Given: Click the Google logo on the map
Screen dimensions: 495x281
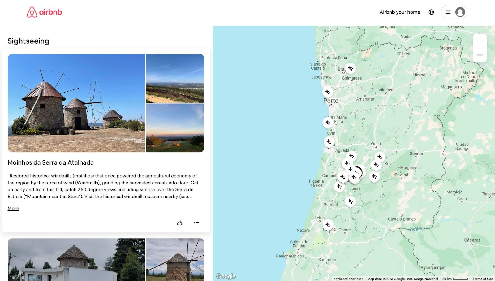Looking at the screenshot, I should (226, 276).
